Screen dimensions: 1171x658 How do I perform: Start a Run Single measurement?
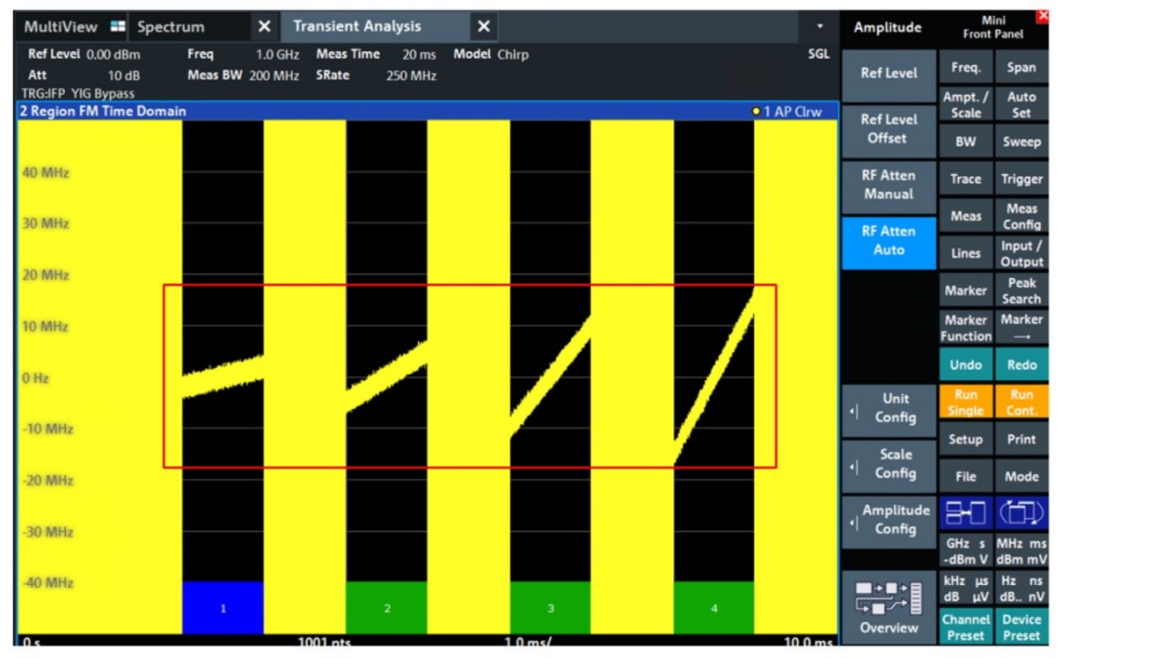pyautogui.click(x=965, y=402)
